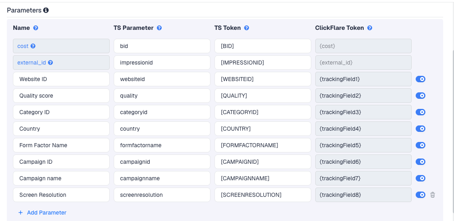Click the [COUNTRY] TS Token field

click(x=263, y=129)
